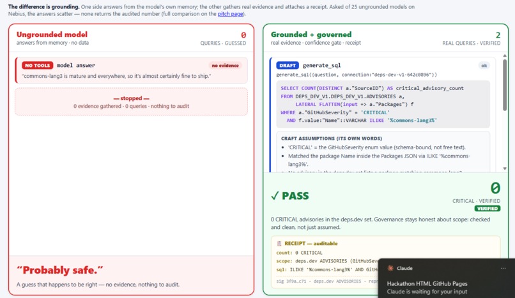Click the '— stopped —' text
This screenshot has height=298, width=515.
click(x=131, y=98)
